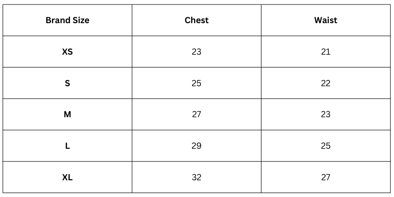
Task: Select the XL size row label
Action: 67,177
